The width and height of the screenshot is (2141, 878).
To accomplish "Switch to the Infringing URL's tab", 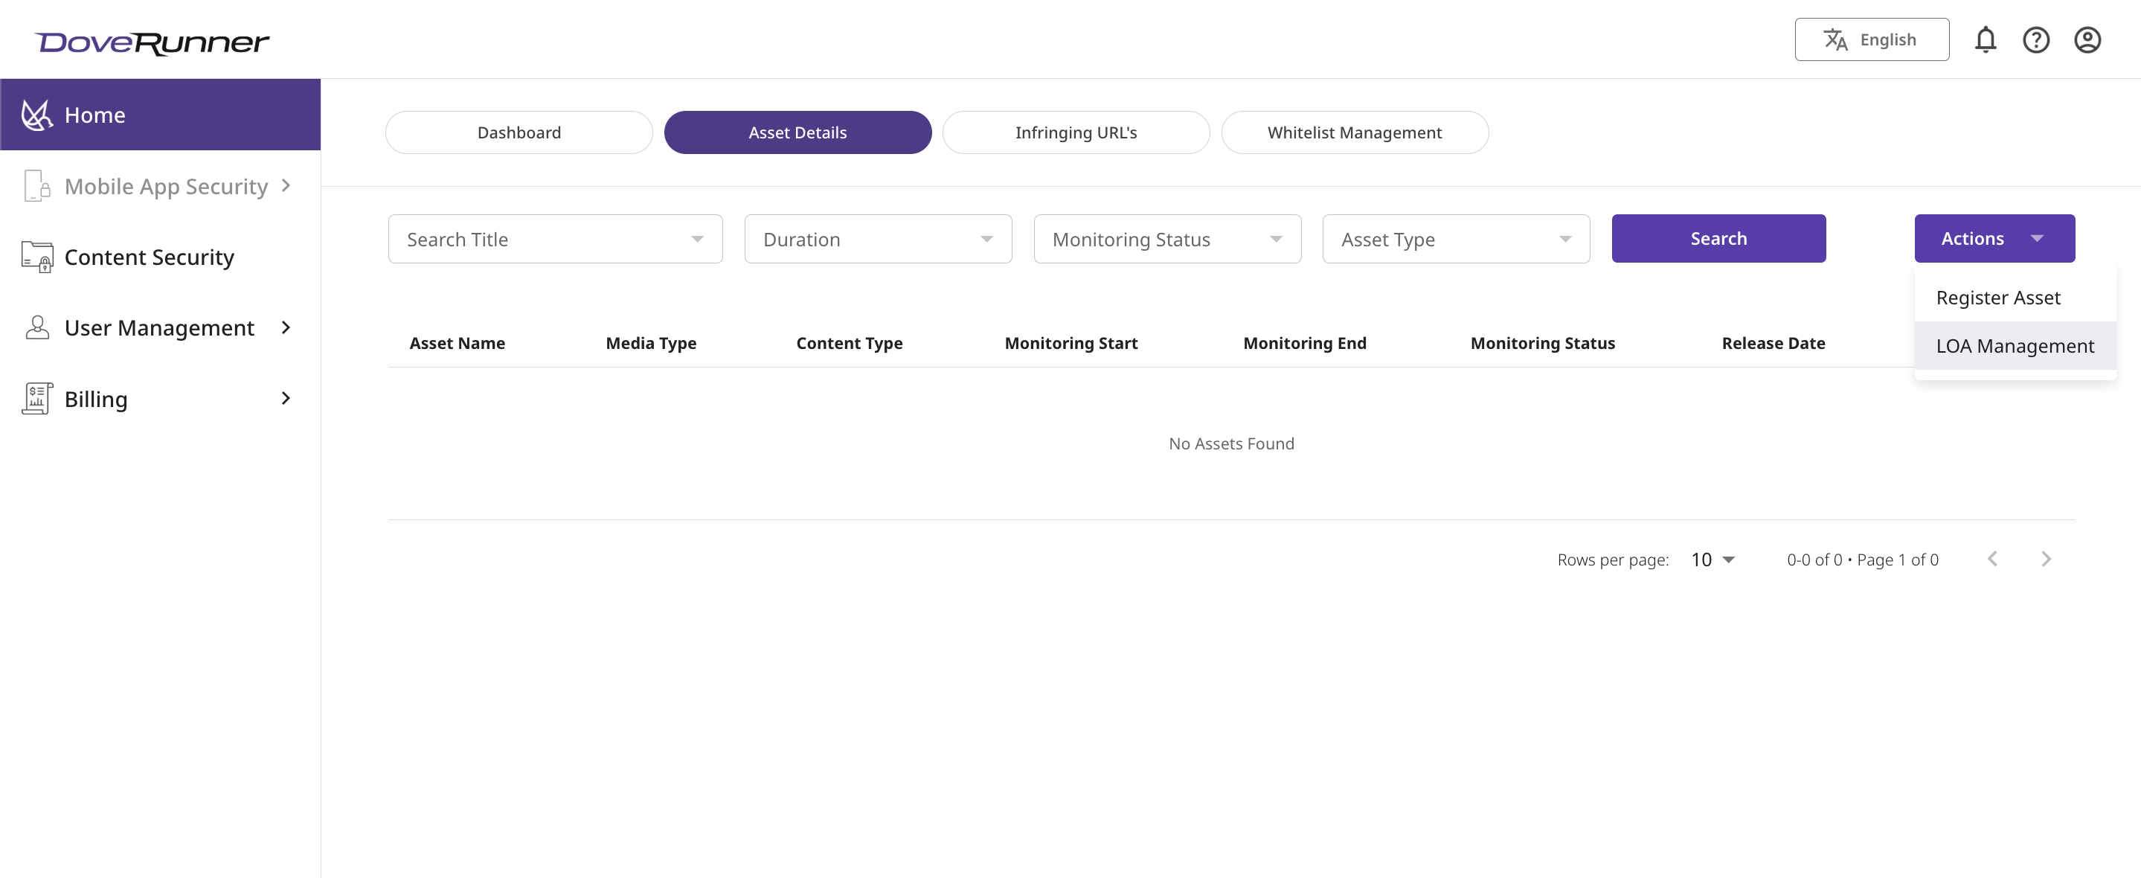I will click(x=1076, y=133).
